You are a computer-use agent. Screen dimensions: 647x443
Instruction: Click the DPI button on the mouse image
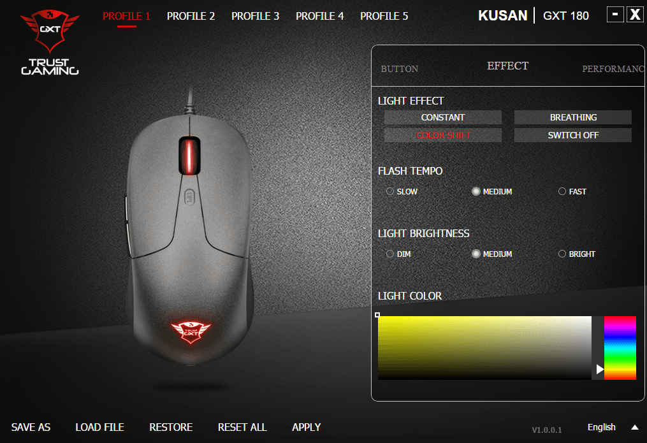tap(189, 197)
